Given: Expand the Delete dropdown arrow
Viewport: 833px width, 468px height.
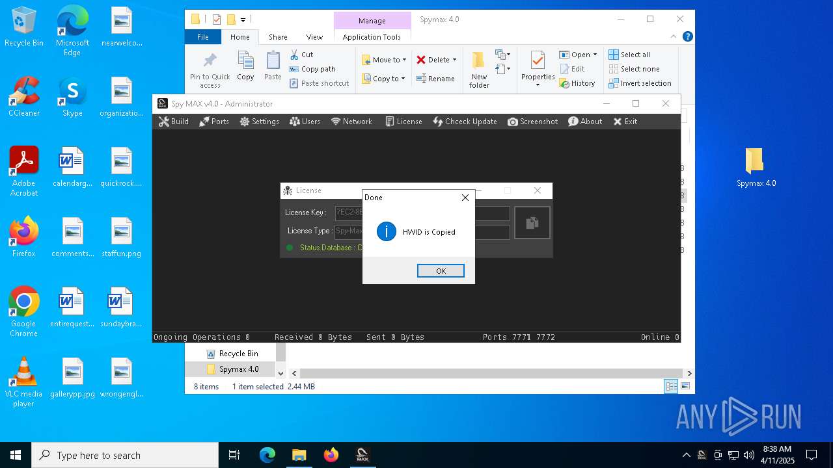Looking at the screenshot, I should [454, 60].
